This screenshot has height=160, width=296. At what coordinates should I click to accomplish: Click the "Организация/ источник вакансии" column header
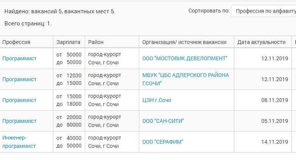184,42
